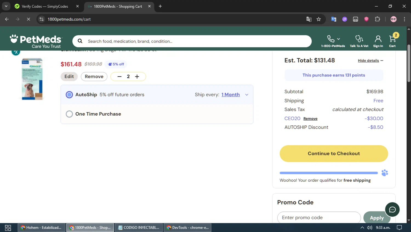Image resolution: width=411 pixels, height=232 pixels.
Task: Click the browser back arrow
Action: point(7,19)
